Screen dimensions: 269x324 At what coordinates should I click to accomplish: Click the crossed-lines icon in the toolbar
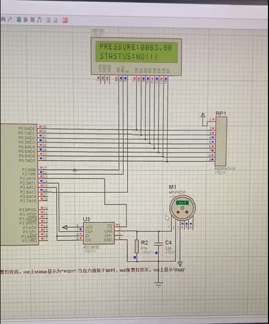pyautogui.click(x=32, y=20)
